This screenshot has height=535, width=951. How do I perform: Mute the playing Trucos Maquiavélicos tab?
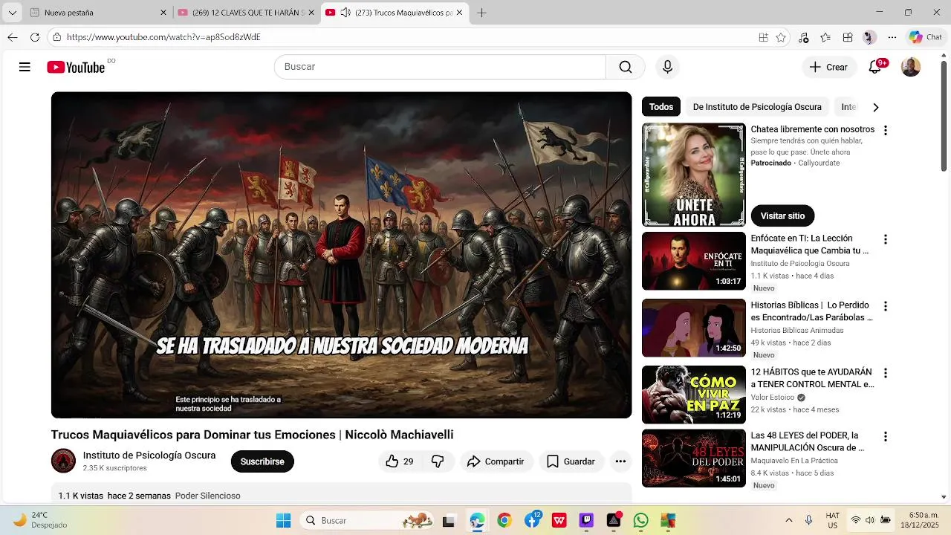tap(345, 13)
